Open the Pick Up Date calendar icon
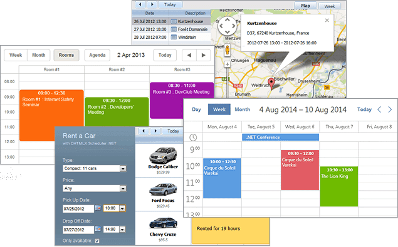Screen dimensions: 398x247 tap(98, 208)
